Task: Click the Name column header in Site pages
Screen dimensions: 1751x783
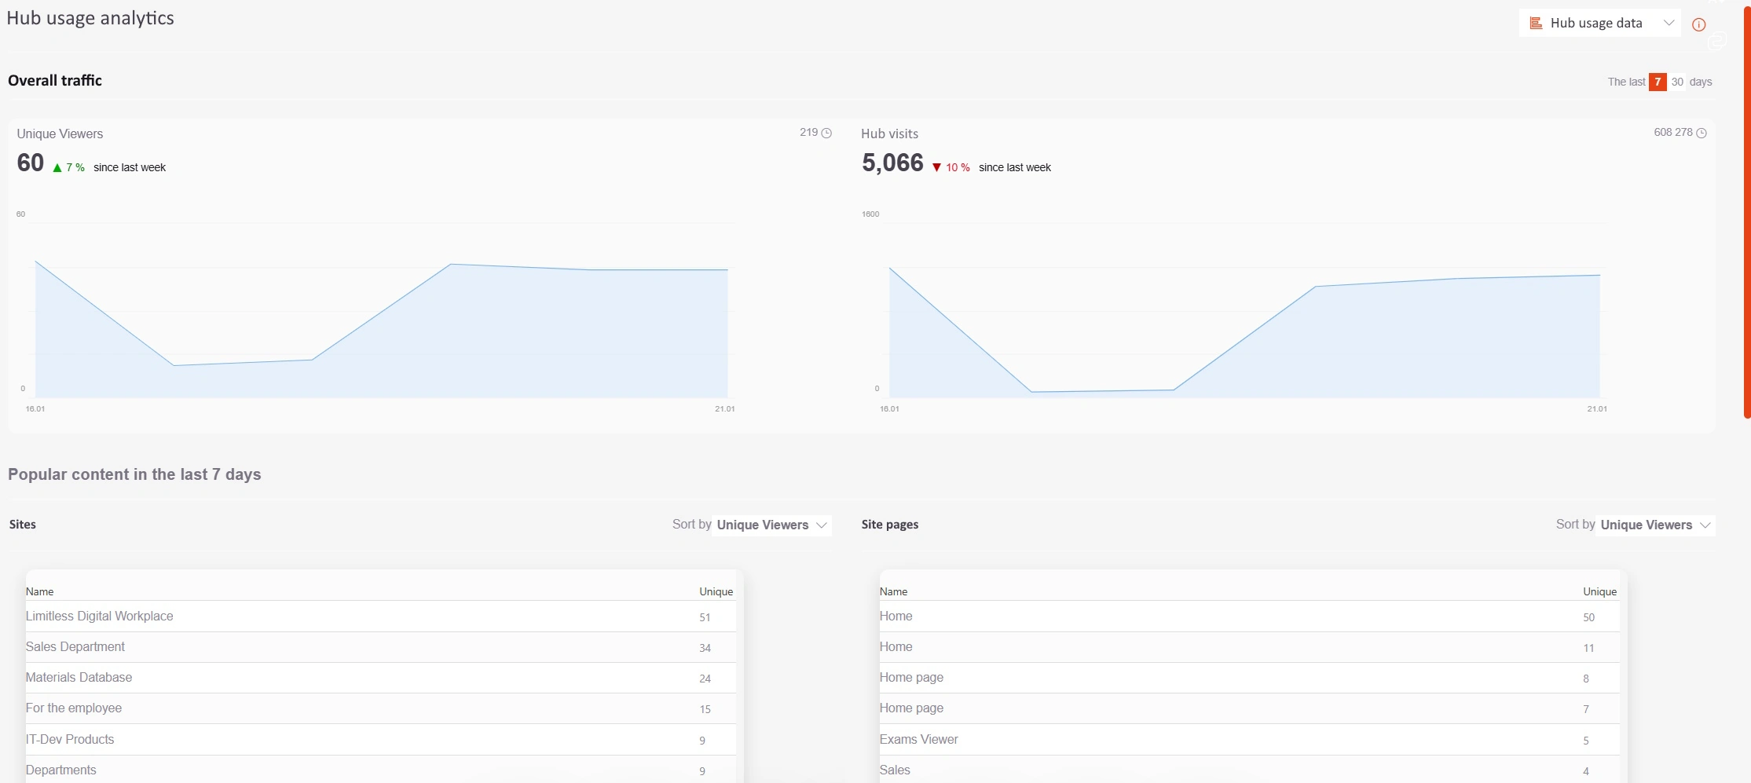Action: 893,592
